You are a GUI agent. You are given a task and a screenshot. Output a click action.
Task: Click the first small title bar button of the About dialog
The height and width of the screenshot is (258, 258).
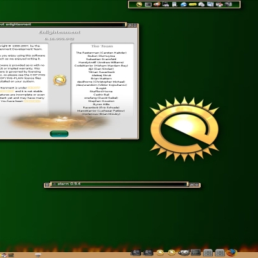[130, 25]
